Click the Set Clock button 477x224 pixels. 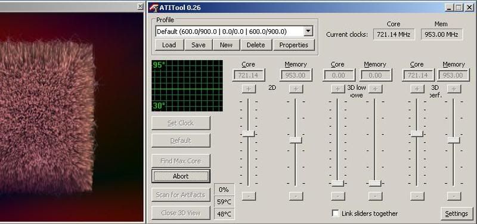181,123
